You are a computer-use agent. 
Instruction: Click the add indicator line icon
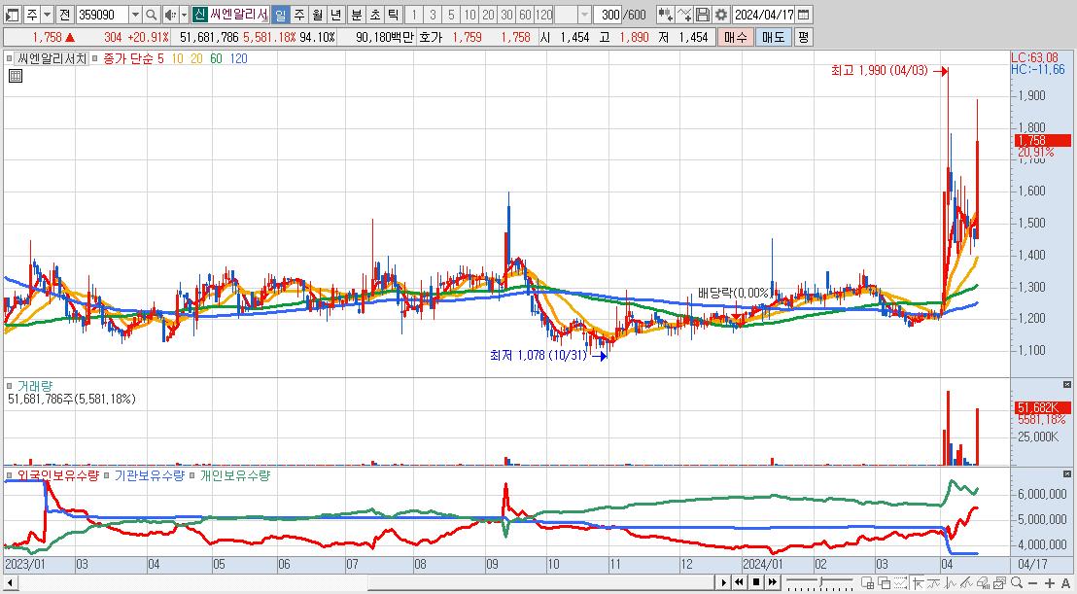[x=684, y=15]
